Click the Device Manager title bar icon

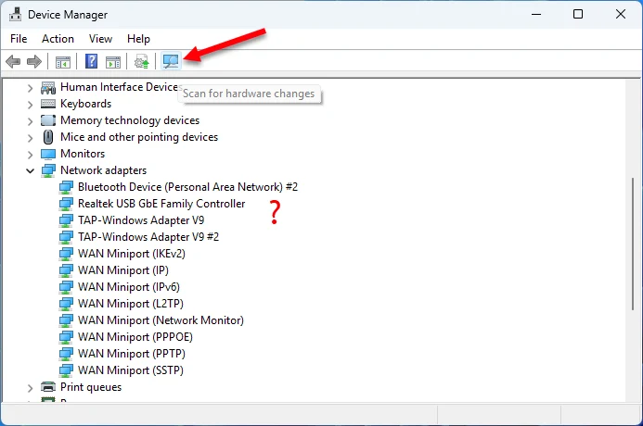click(15, 14)
